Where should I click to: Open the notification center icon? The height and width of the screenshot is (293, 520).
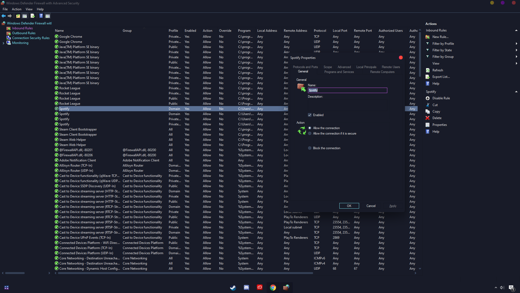511,288
